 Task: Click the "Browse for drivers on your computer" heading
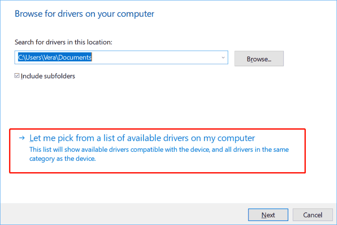(x=84, y=14)
